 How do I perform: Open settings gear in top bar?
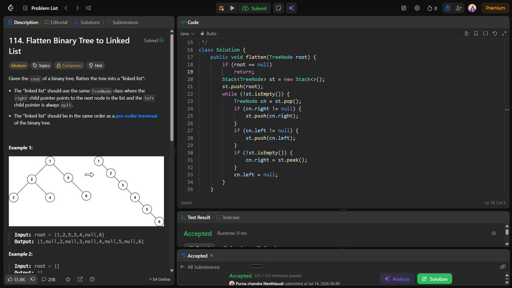coord(417,8)
